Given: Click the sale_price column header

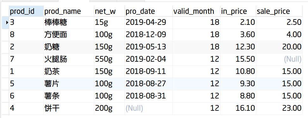Looking at the screenshot, I should (279, 11).
